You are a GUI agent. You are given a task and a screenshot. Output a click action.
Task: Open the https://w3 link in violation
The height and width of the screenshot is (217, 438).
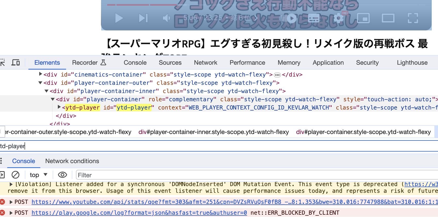coord(421,184)
